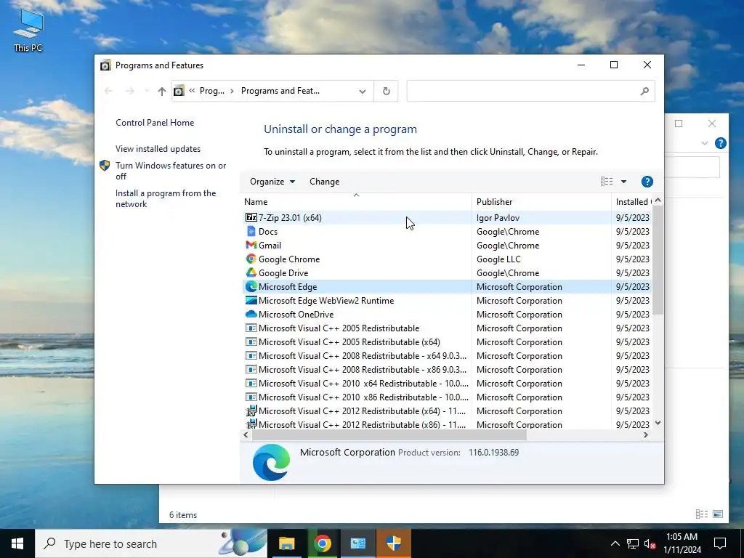Select Visual C++ 2008 Redistributable - x64 row

(x=446, y=356)
